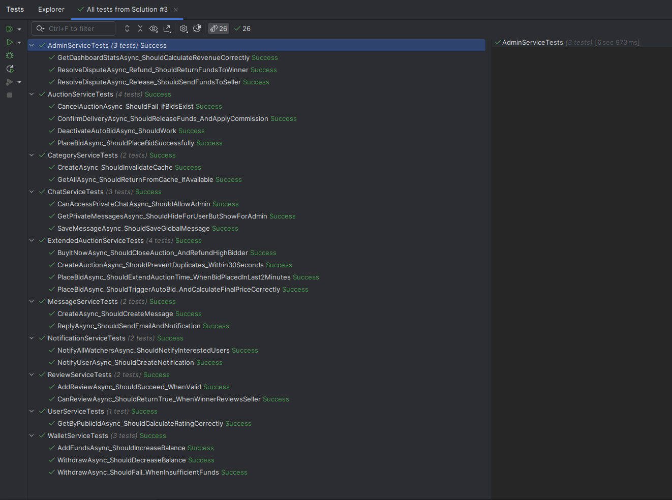The height and width of the screenshot is (500, 672).
Task: Open the export results arrow icon
Action: 167,28
